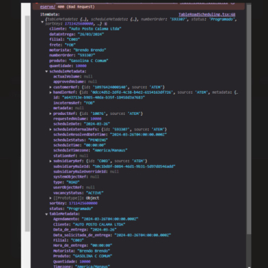Screen dimensions: 268x268
Task: Select the lowercase filial "C003" line
Action: [65, 39]
